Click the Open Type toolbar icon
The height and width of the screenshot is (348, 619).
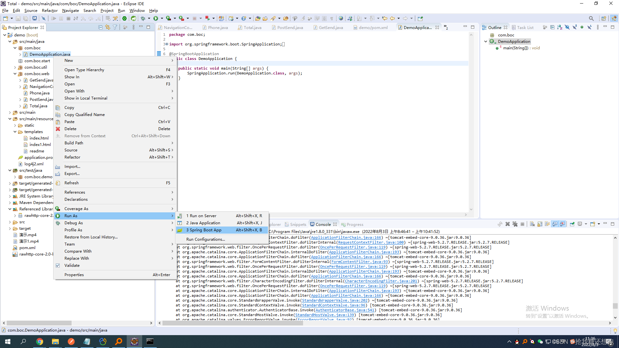(258, 18)
